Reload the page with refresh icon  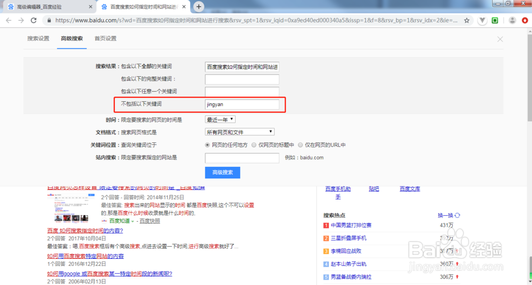coord(34,20)
